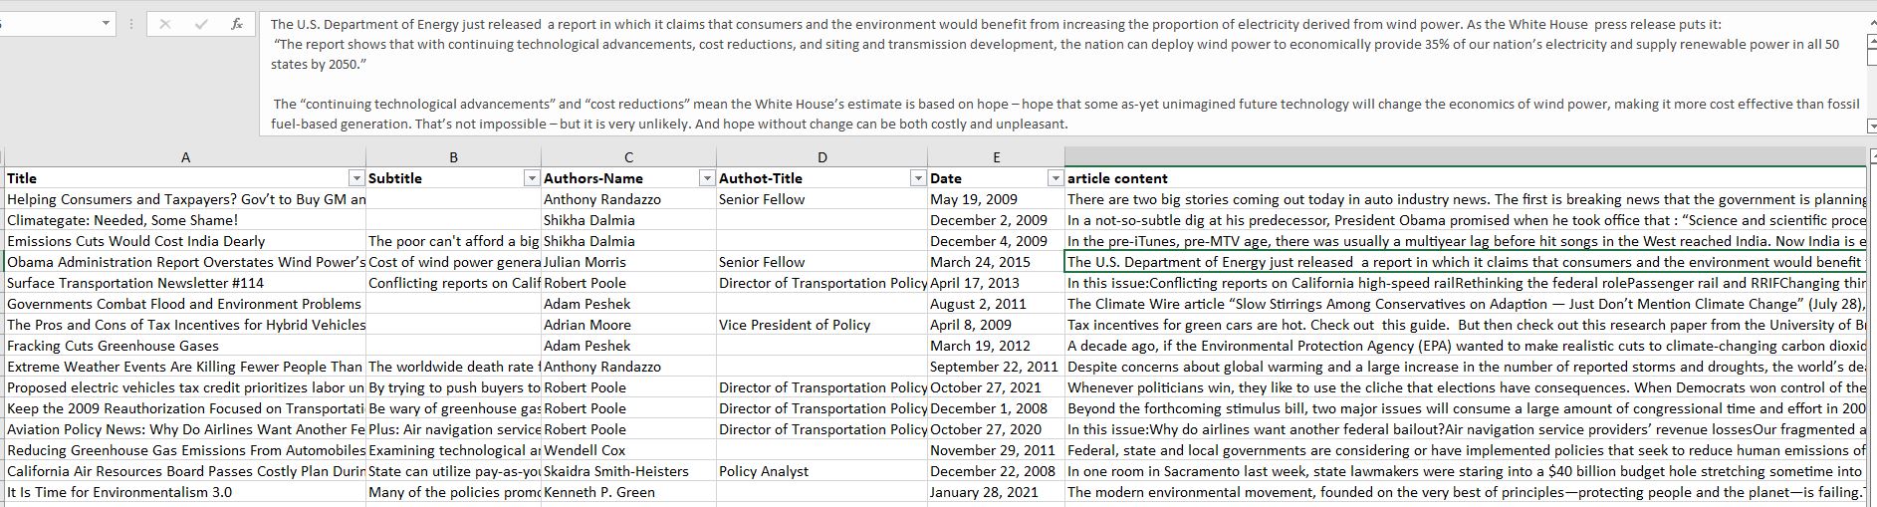Click the Insert Function fx icon
Screen dimensions: 1877x507
[236, 24]
